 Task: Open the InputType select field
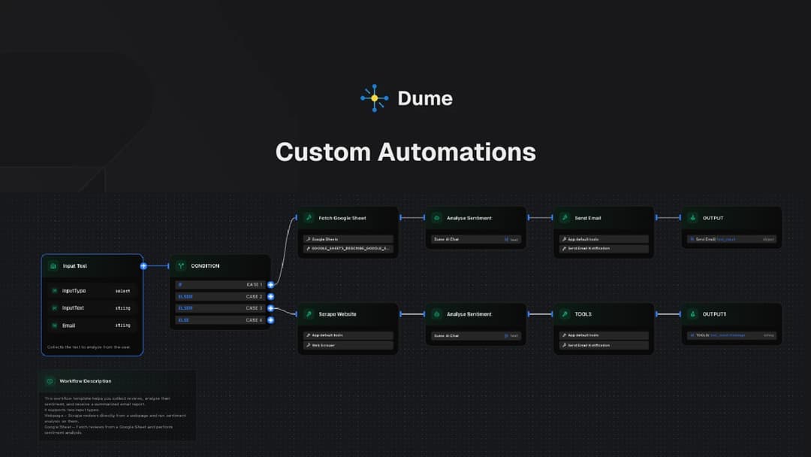90,290
